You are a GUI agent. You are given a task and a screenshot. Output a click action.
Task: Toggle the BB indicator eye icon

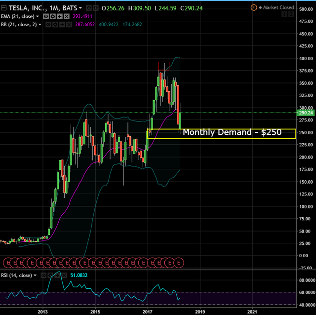[48, 25]
